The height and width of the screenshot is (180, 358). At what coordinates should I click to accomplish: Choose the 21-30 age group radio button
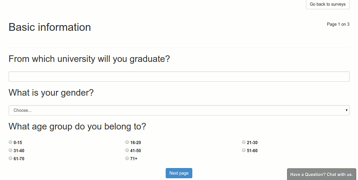click(x=244, y=142)
